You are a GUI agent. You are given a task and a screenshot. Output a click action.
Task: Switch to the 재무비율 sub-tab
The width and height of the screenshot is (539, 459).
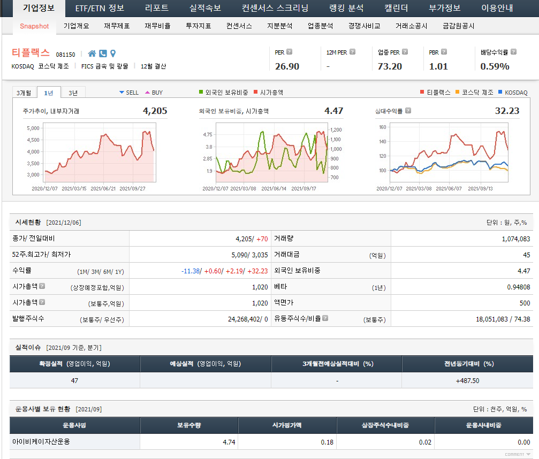157,26
